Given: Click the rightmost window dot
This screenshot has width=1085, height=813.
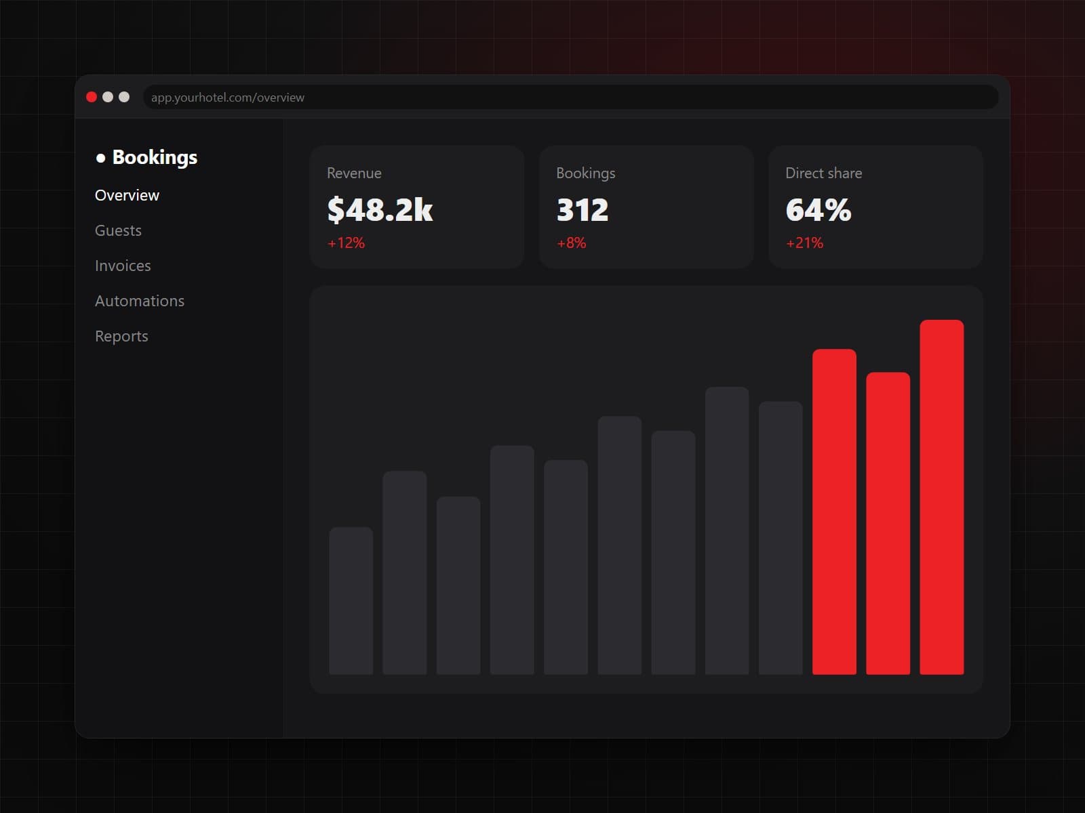Looking at the screenshot, I should coord(124,97).
